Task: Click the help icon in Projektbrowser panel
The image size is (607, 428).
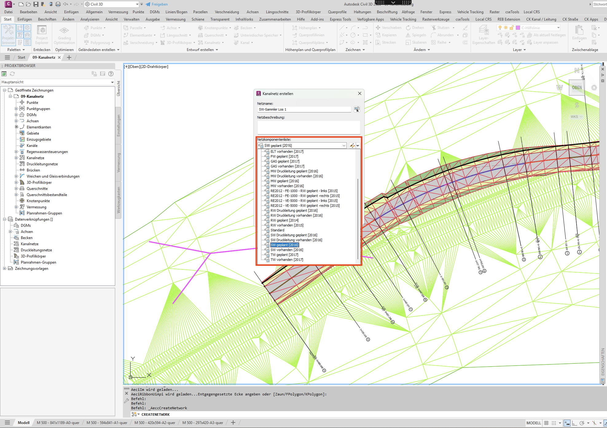Action: 111,74
